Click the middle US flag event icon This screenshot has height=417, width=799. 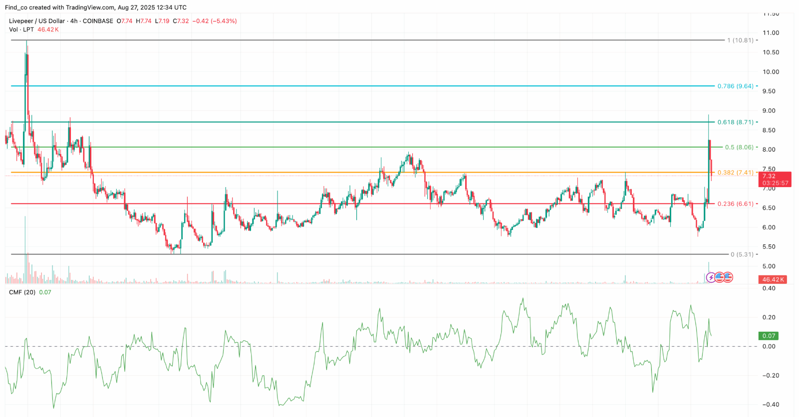(719, 277)
